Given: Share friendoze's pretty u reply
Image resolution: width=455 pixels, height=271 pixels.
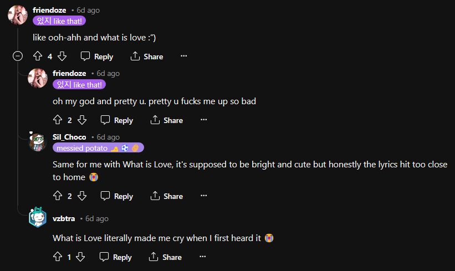Looking at the screenshot, I should coord(167,120).
